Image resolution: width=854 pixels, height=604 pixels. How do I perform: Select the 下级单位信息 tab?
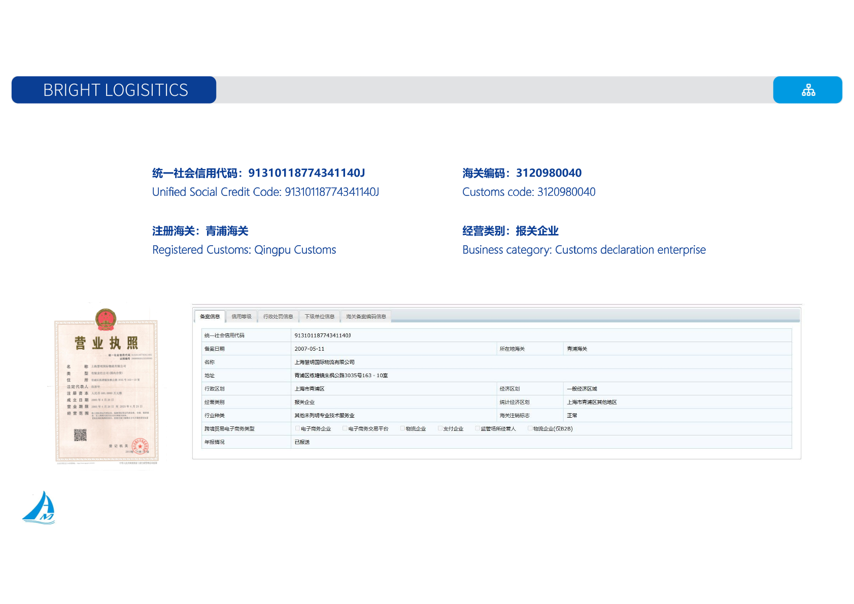pyautogui.click(x=320, y=316)
